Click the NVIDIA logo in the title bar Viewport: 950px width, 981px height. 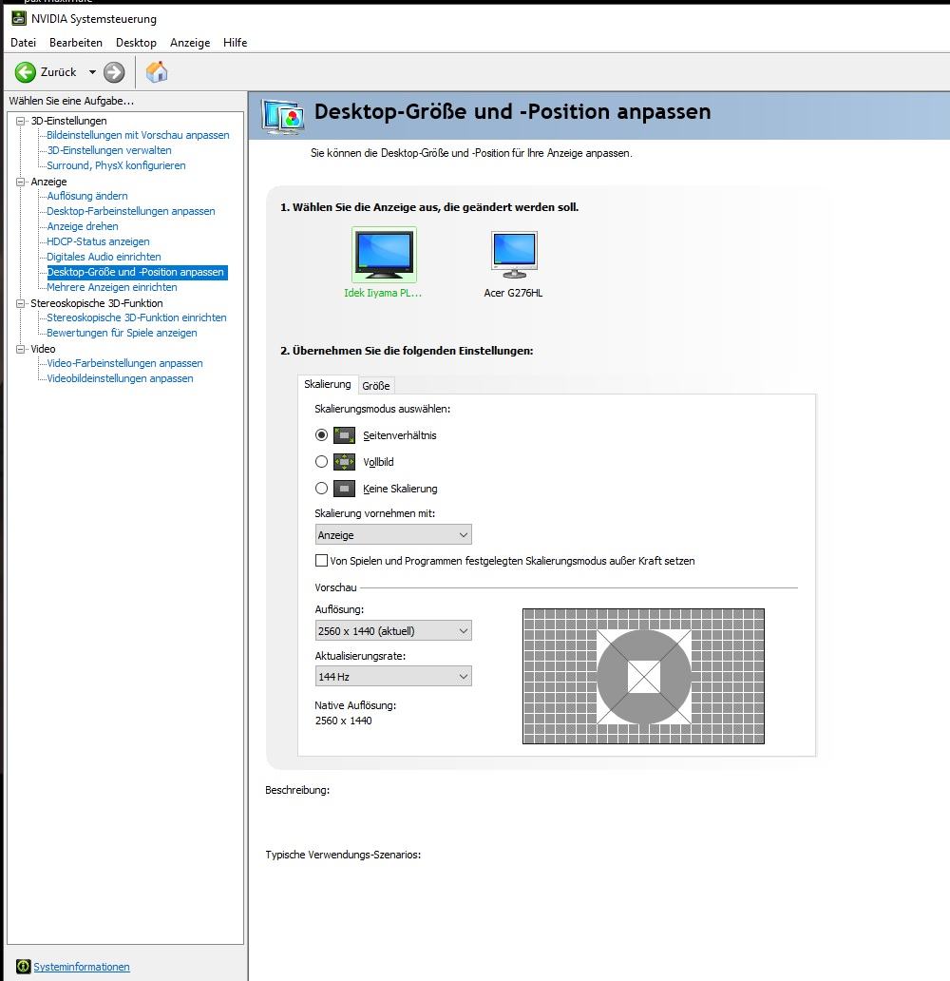coord(19,18)
